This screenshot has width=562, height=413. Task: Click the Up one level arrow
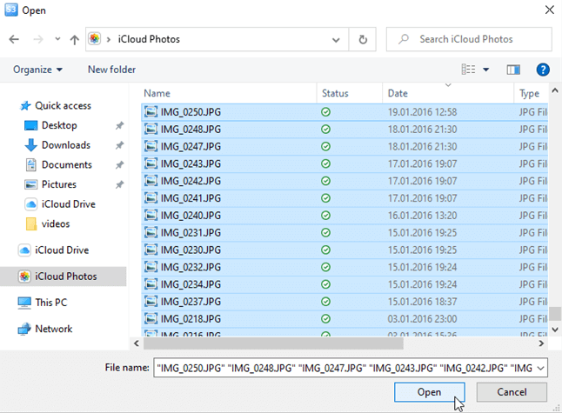tap(74, 39)
